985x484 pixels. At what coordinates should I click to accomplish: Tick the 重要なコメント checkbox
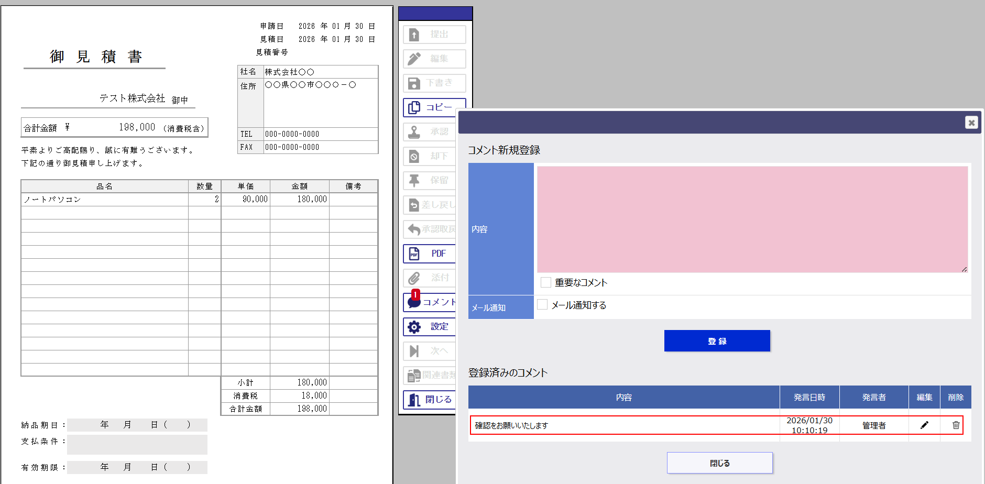click(x=546, y=282)
